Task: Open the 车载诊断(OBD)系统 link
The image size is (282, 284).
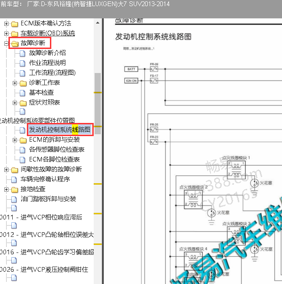Action: pyautogui.click(x=48, y=33)
